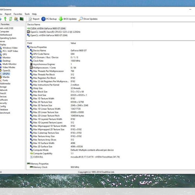Select OpenGL in the sidebar tree

[7, 71]
